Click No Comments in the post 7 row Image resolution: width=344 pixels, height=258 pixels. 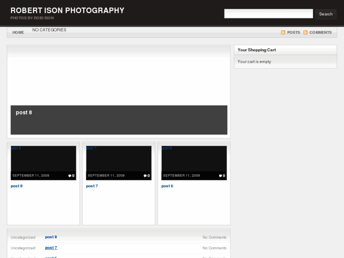coord(214,248)
